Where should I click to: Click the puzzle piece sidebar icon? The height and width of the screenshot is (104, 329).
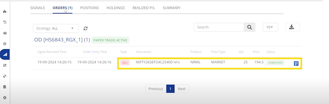point(5,12)
